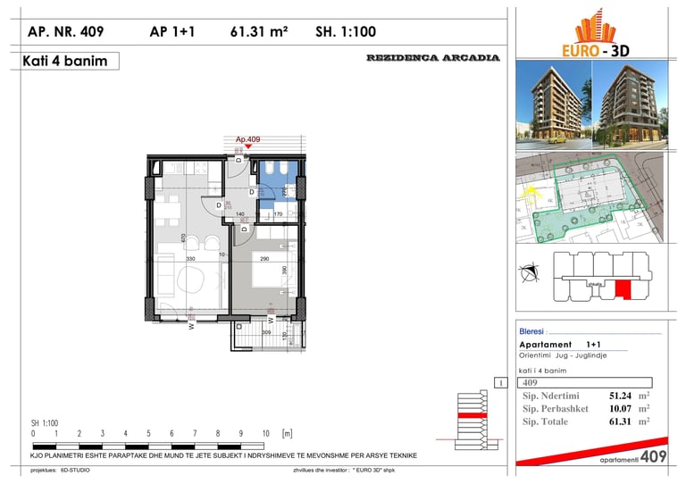The image size is (686, 484).
Task: Click the yellow sun marker on site plan
Action: 531,193
